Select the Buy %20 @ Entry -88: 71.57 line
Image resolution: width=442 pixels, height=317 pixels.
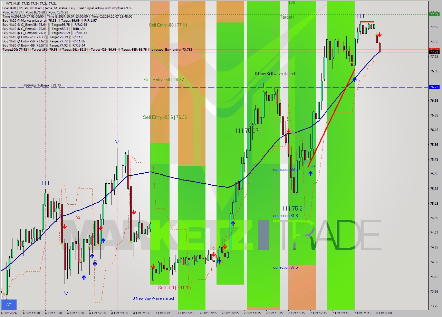(x=44, y=45)
